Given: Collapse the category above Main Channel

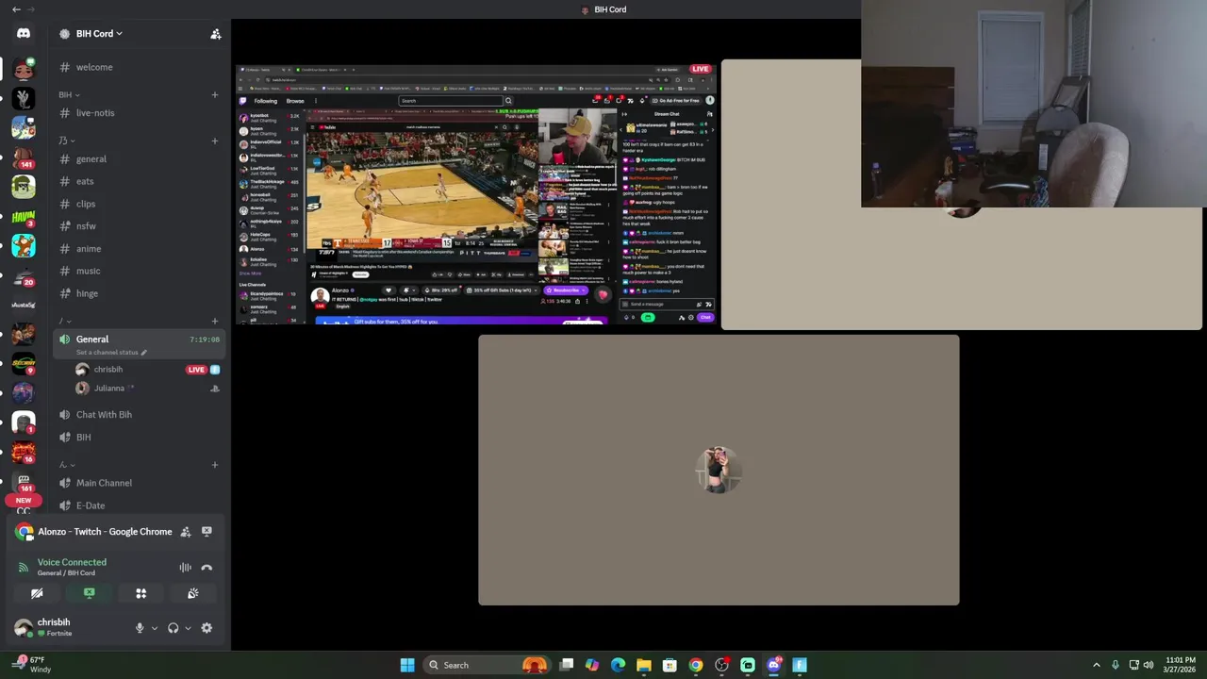Looking at the screenshot, I should coord(66,464).
